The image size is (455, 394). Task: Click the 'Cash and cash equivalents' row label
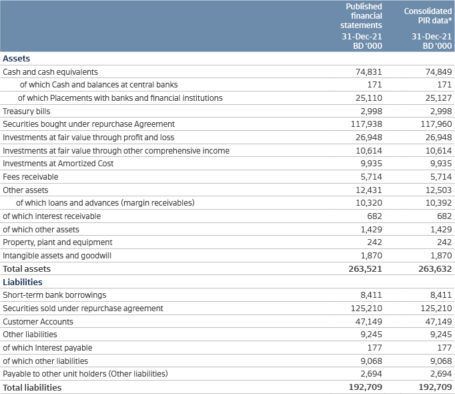point(51,71)
